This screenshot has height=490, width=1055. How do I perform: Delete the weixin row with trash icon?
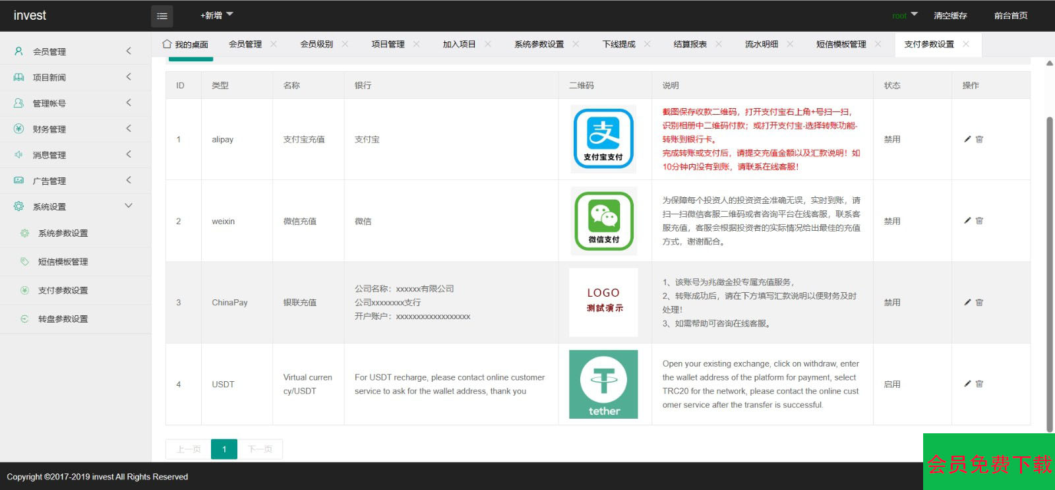point(979,221)
